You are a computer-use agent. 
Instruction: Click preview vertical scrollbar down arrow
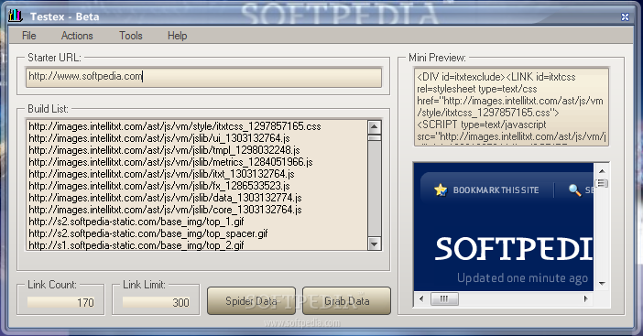(602, 284)
